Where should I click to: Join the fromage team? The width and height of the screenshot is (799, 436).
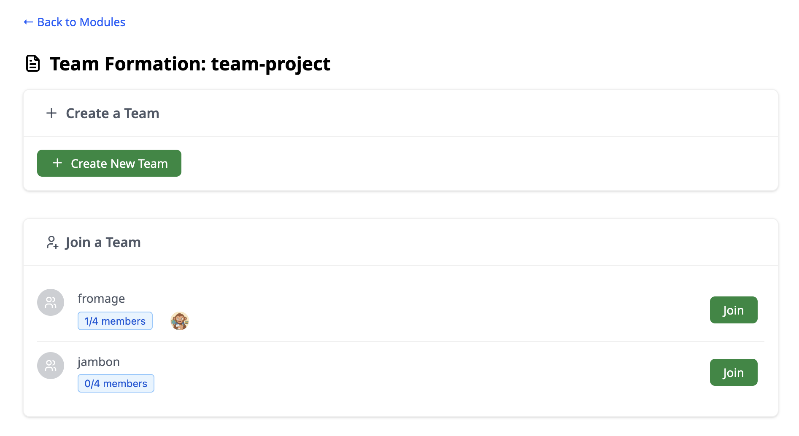(733, 310)
